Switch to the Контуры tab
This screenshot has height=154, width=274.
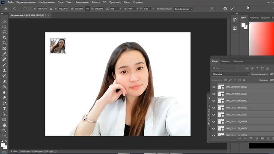tap(238, 61)
